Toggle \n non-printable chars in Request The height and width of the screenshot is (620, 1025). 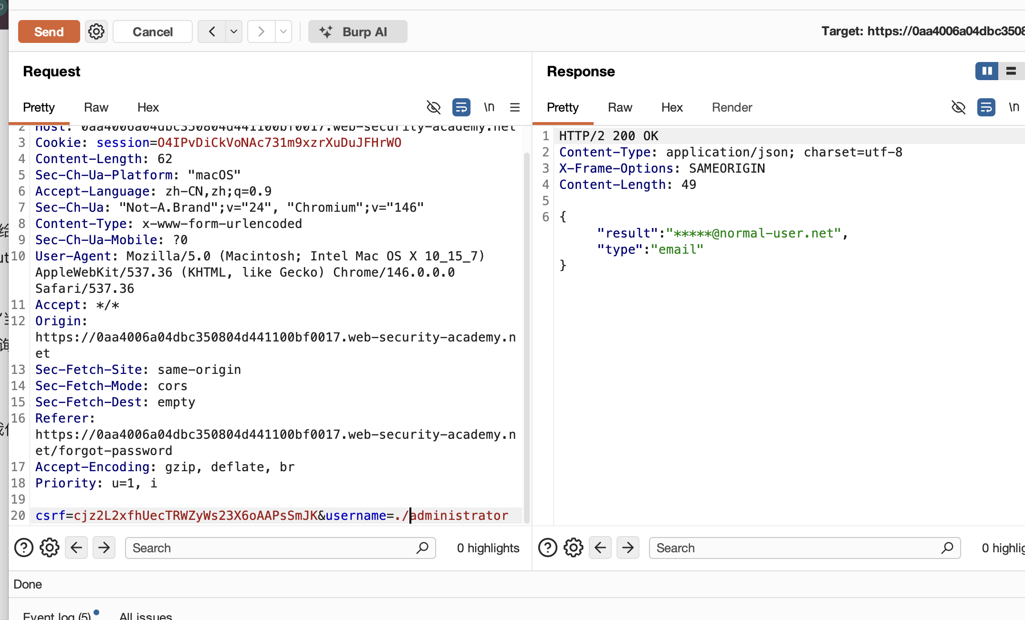(x=489, y=107)
